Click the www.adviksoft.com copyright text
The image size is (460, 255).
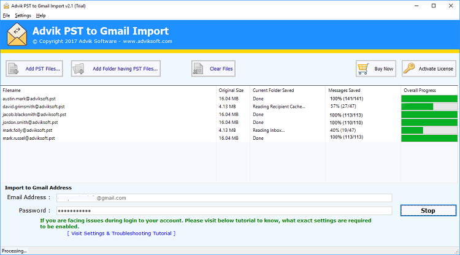(148, 41)
